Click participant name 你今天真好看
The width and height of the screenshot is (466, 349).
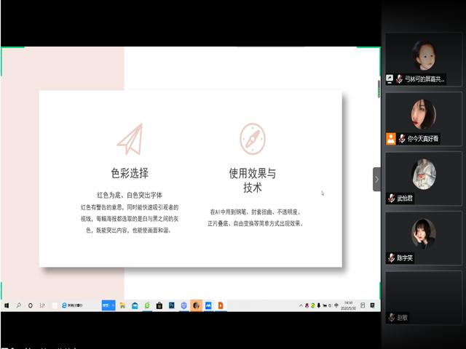423,139
